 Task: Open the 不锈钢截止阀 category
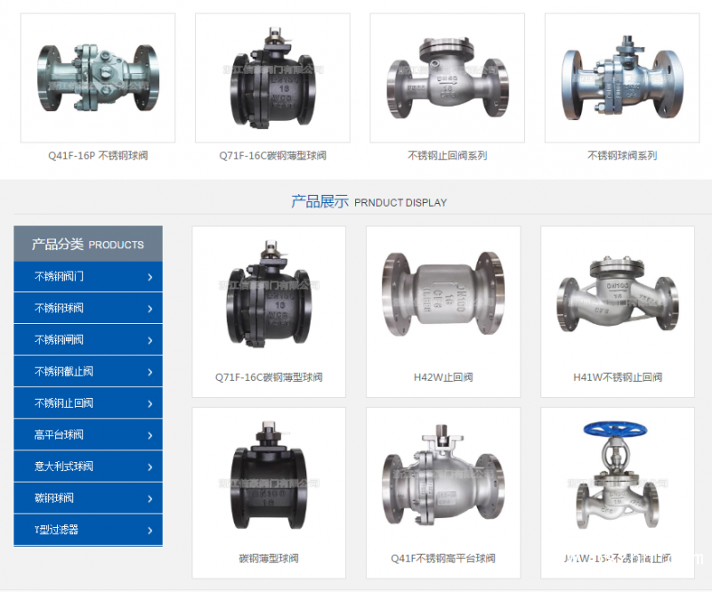tap(63, 371)
